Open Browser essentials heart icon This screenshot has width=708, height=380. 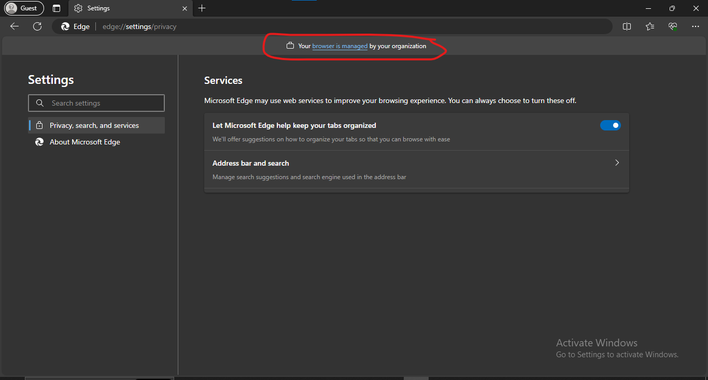(x=673, y=26)
